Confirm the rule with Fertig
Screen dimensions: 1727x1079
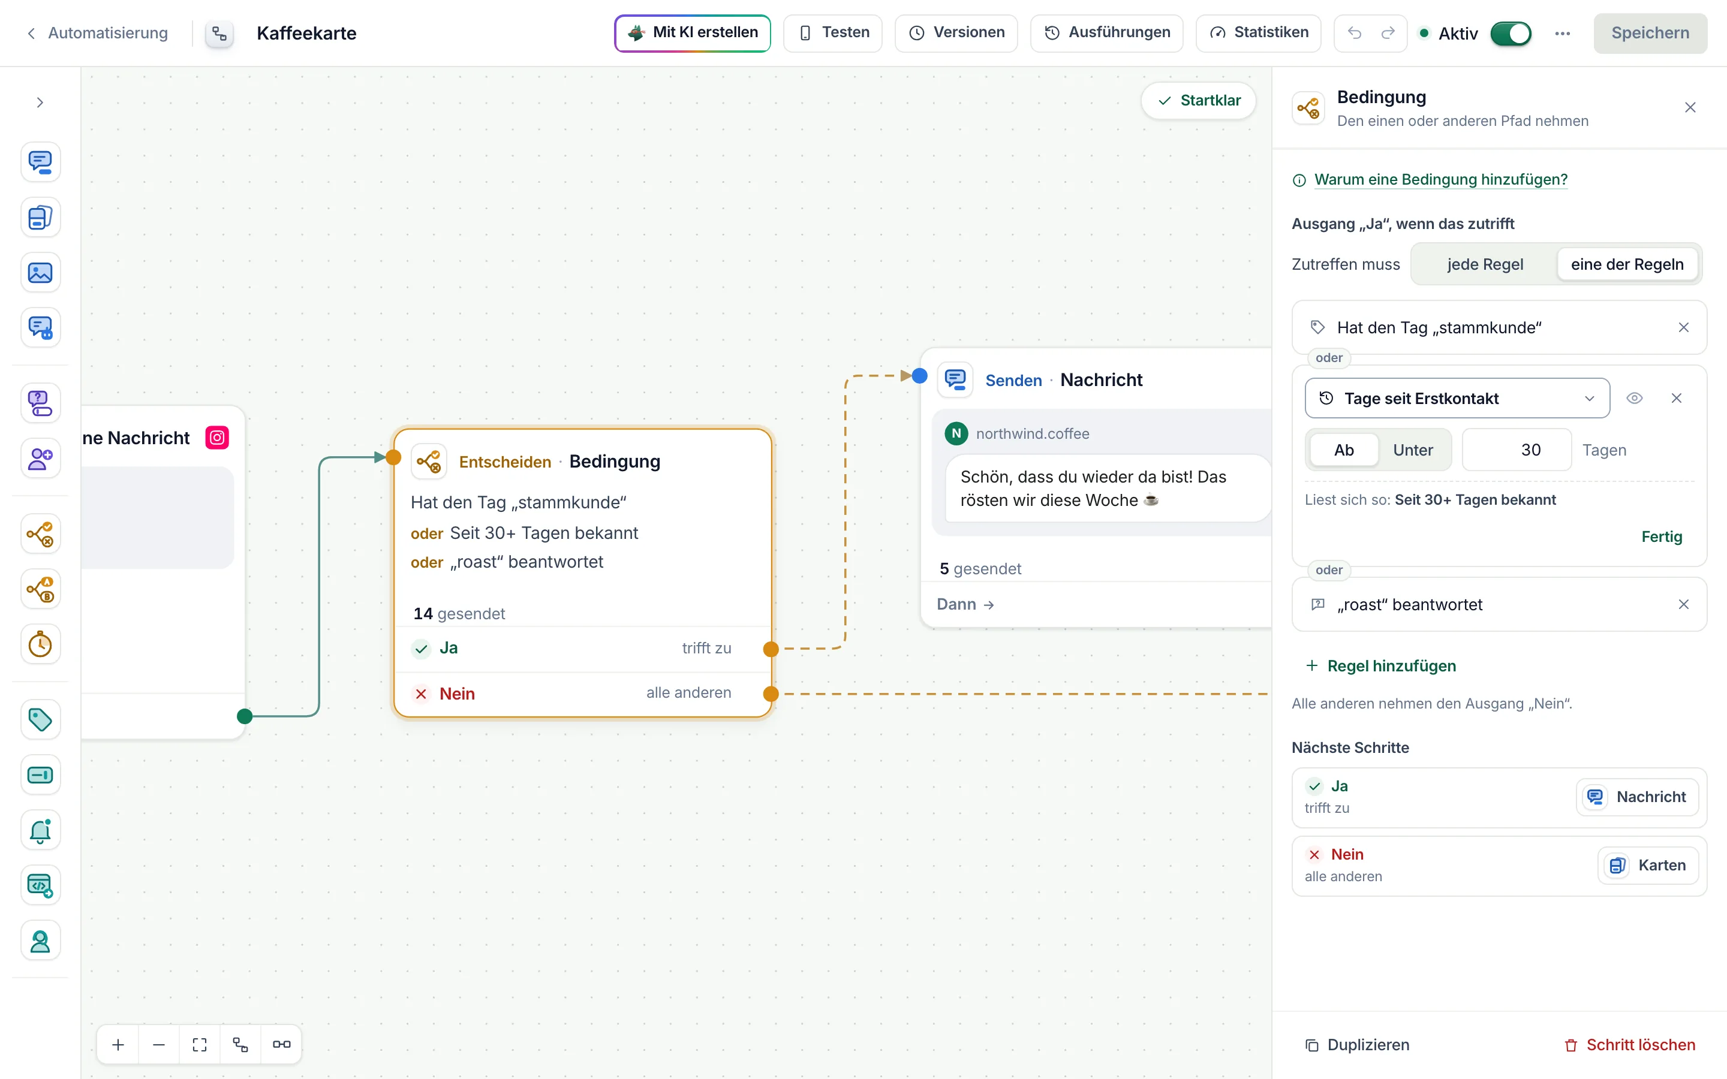pos(1662,537)
